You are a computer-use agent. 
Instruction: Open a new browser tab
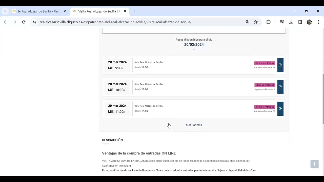pyautogui.click(x=134, y=11)
